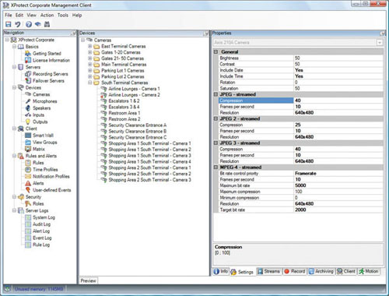The width and height of the screenshot is (389, 296).
Task: Collapse South Terminal Cameras folder
Action: point(89,83)
